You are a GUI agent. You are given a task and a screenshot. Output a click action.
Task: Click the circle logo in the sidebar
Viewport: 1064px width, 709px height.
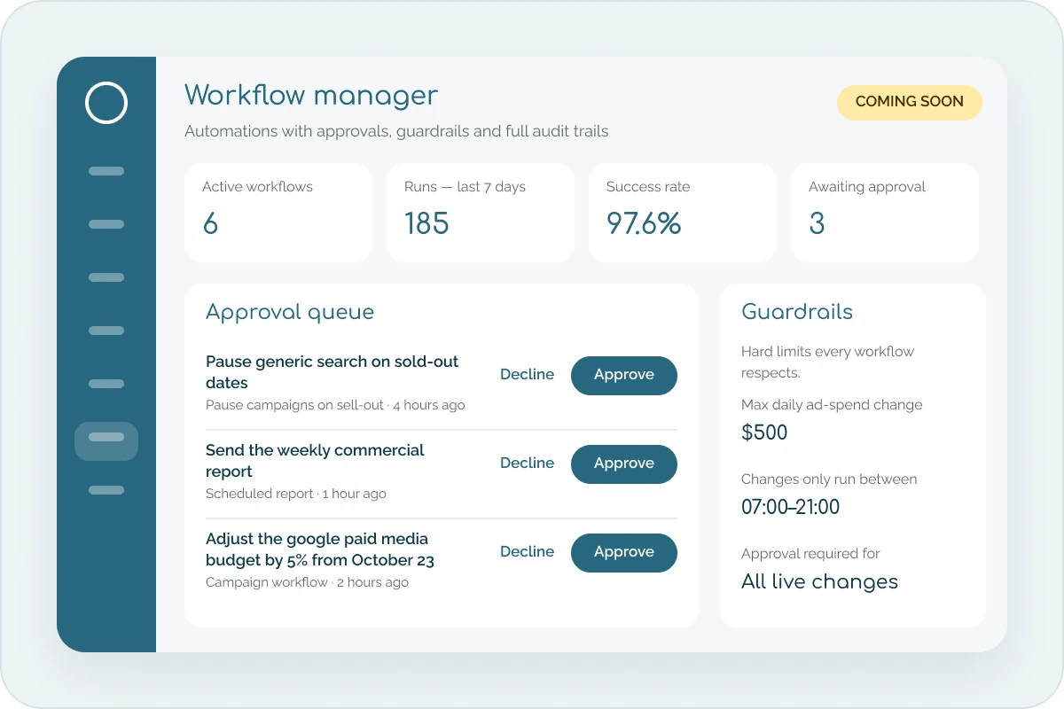[x=106, y=103]
